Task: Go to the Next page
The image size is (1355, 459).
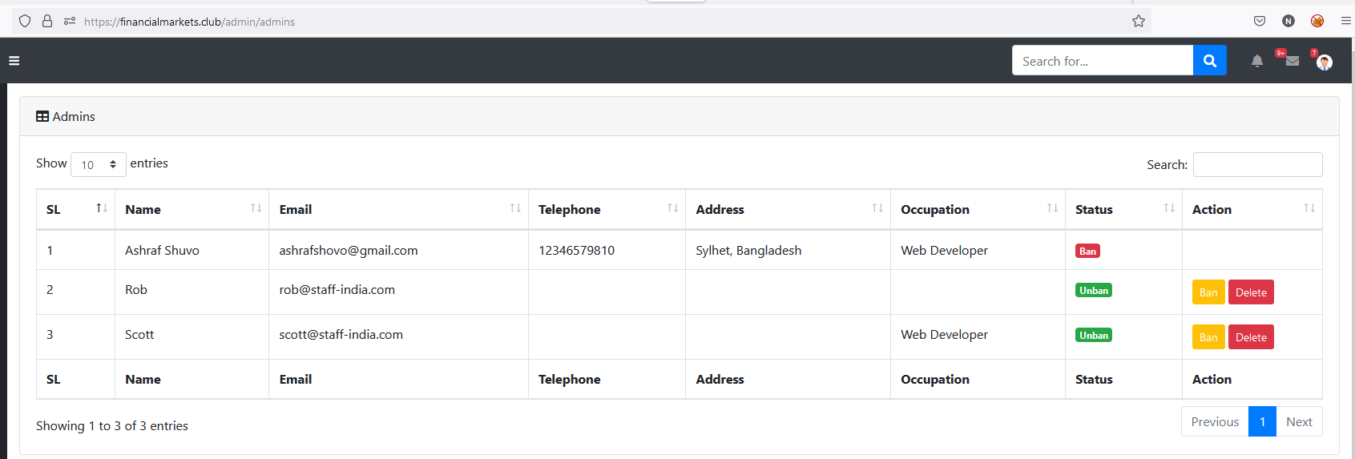Action: pos(1298,422)
